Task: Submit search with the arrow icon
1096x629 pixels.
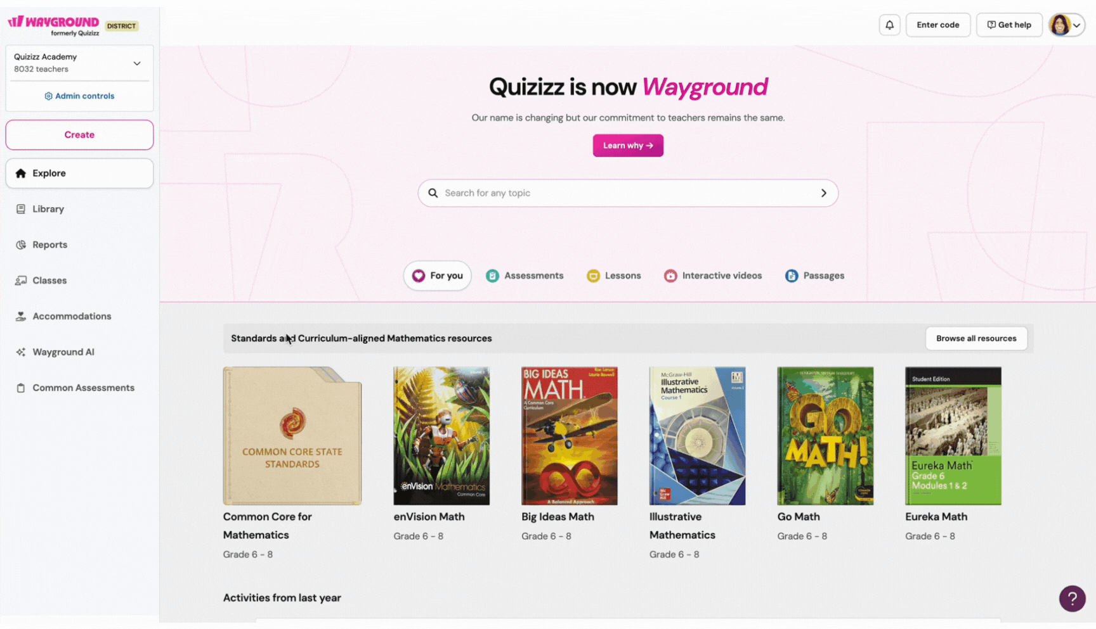Action: [x=823, y=193]
